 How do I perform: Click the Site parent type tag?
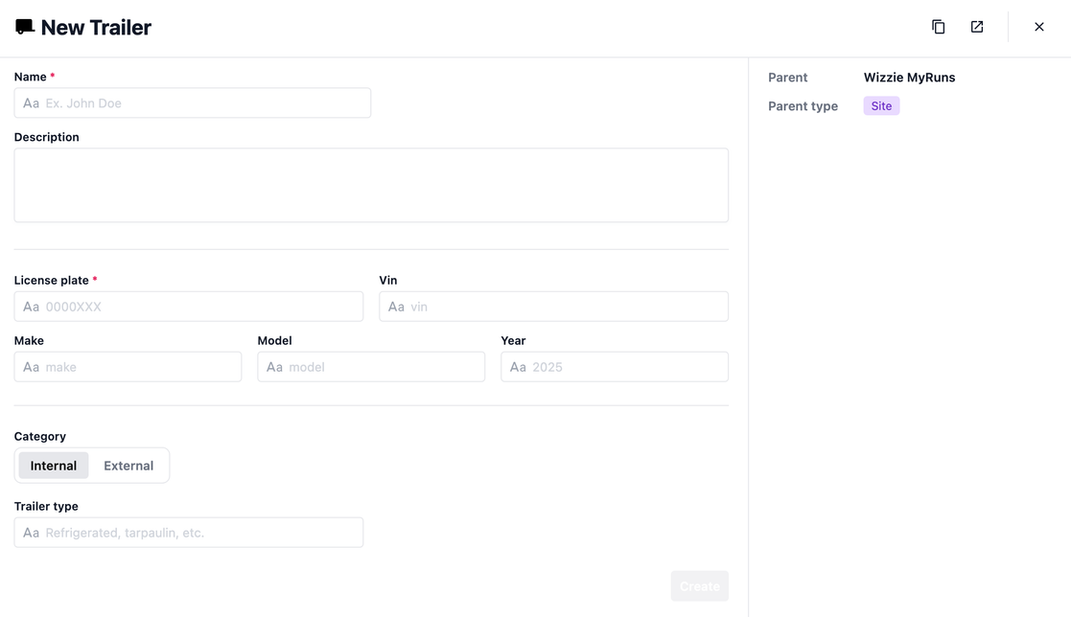pos(881,106)
